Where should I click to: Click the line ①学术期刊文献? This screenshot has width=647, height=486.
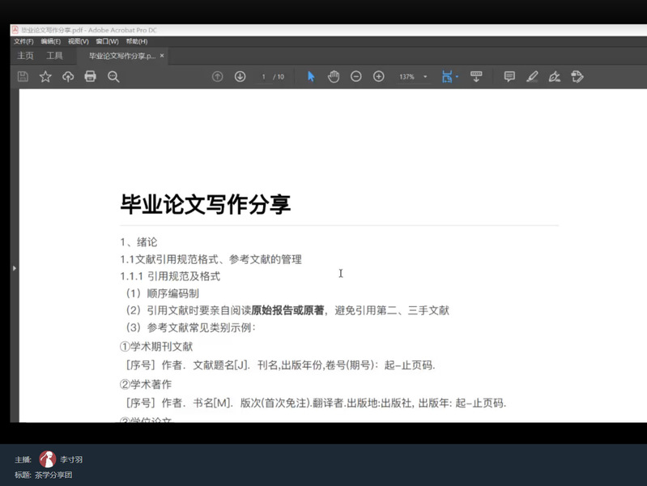click(156, 347)
